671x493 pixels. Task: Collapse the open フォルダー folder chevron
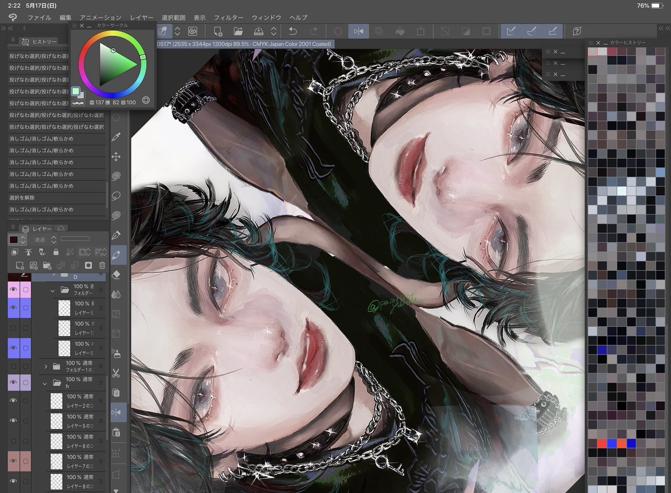52,290
